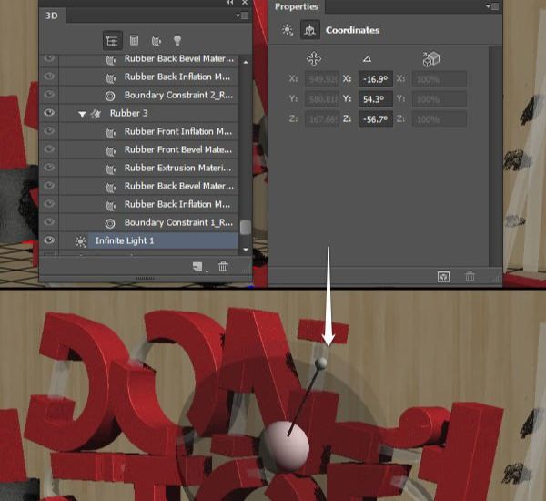
Task: Click the Move position icon in Coordinates
Action: pyautogui.click(x=314, y=59)
